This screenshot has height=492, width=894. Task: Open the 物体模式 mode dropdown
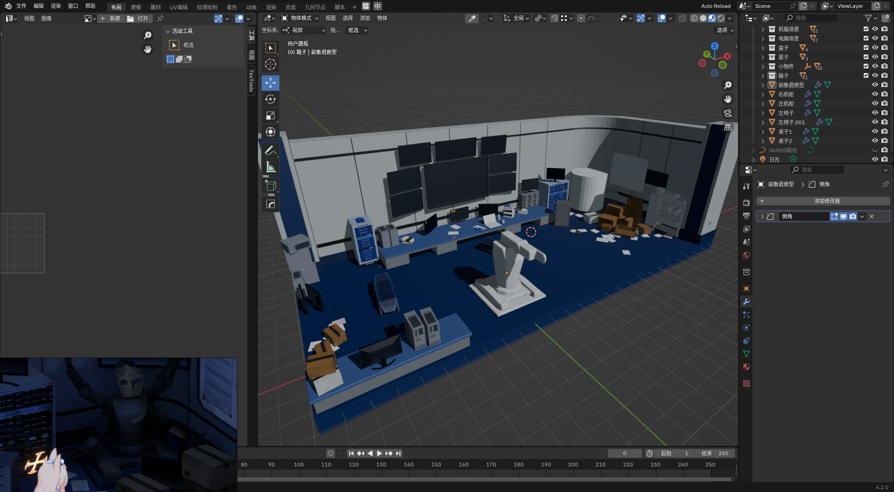point(300,18)
